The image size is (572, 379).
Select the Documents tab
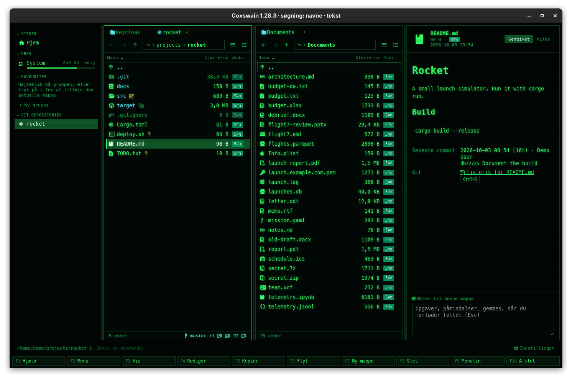point(278,33)
